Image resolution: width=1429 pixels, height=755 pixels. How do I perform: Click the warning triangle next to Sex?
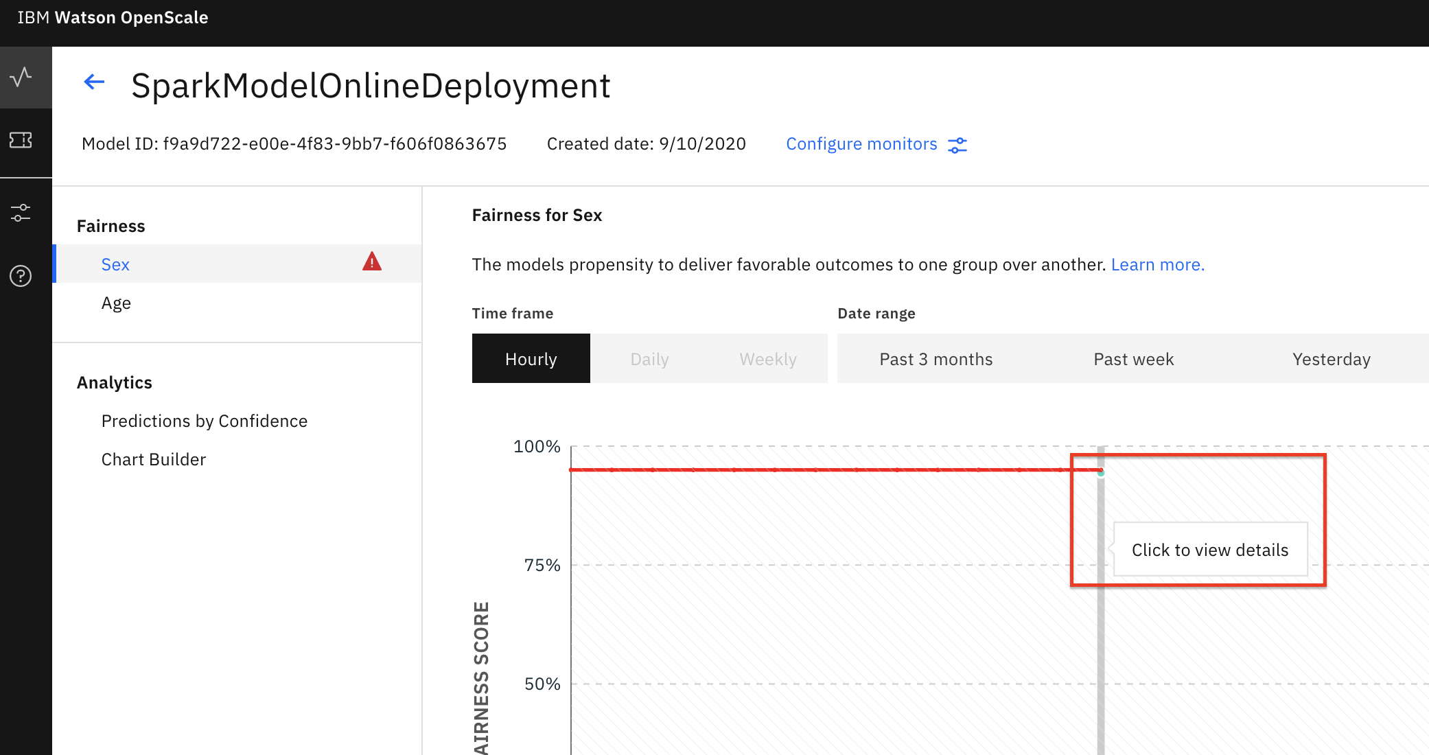(371, 263)
